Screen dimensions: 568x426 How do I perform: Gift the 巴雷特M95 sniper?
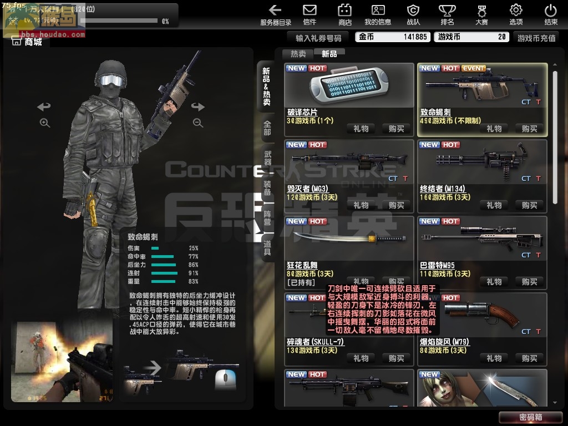[x=494, y=281]
